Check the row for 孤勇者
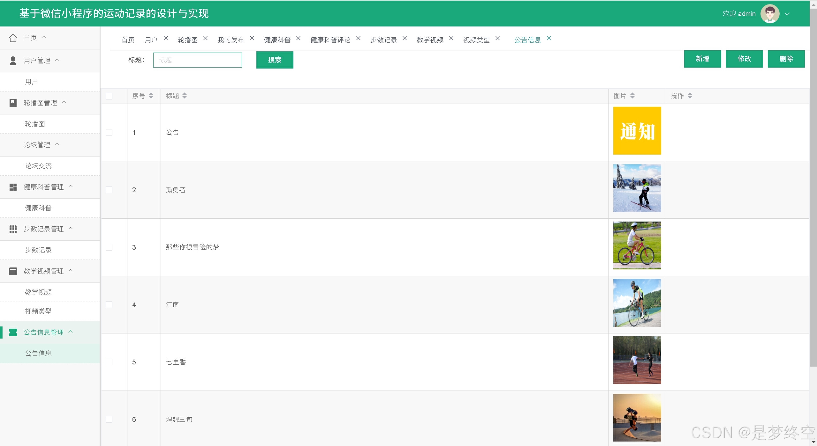 coord(109,190)
